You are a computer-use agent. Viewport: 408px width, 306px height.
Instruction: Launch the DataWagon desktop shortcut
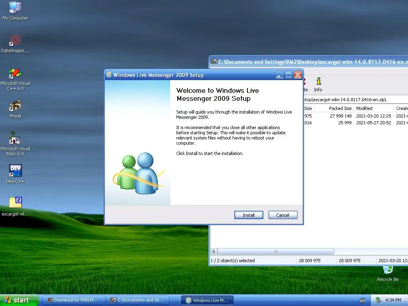[x=15, y=44]
